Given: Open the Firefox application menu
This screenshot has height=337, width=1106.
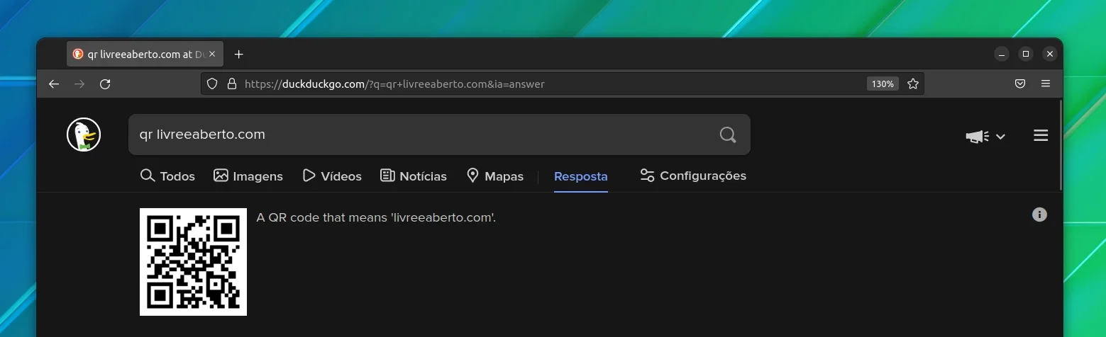Looking at the screenshot, I should tap(1046, 84).
